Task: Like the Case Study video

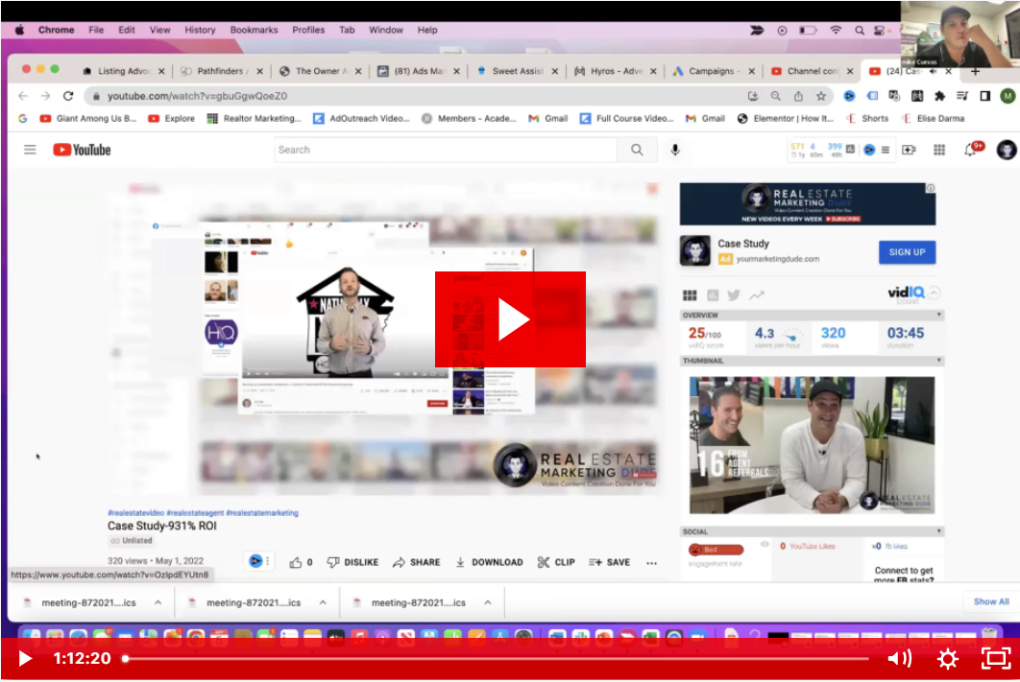Action: (x=301, y=562)
